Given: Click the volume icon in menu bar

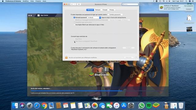Looking at the screenshot, I should (x=169, y=1).
